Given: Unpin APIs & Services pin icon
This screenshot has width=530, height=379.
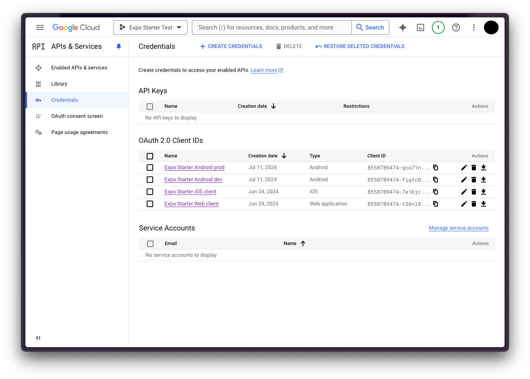Looking at the screenshot, I should point(119,46).
